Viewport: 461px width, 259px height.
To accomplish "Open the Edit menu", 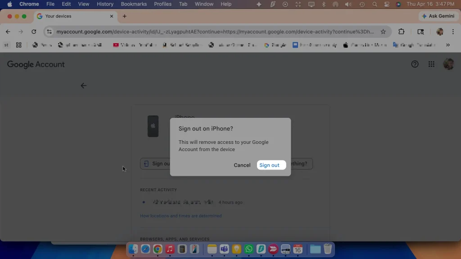I will 66,4.
